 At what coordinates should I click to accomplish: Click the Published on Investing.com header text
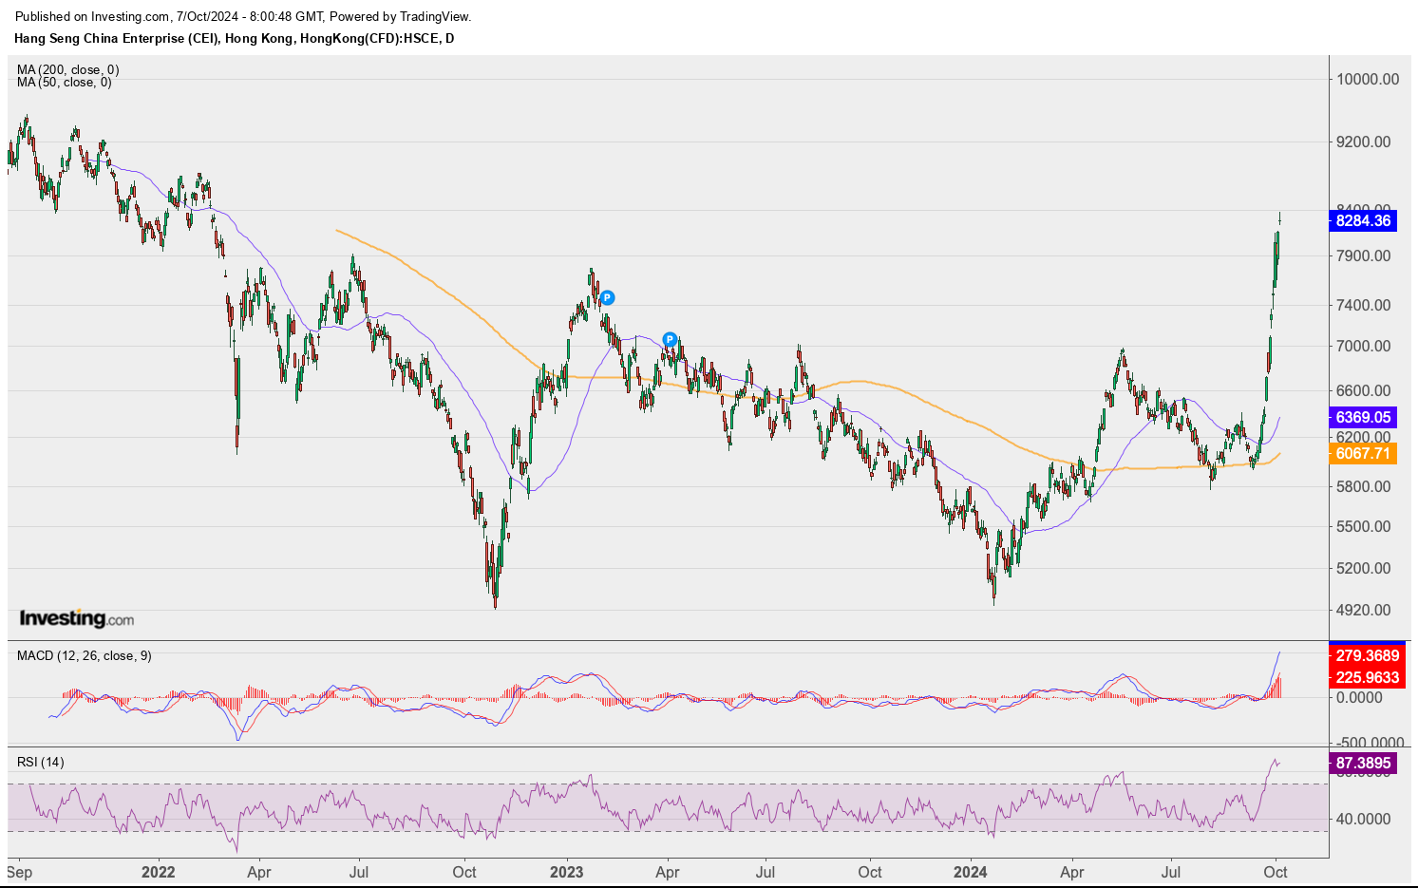243,16
